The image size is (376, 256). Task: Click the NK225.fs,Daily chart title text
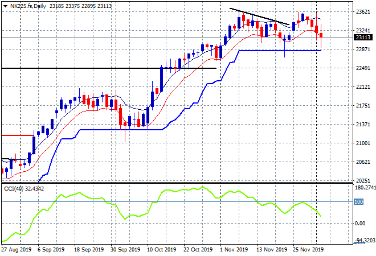pyautogui.click(x=28, y=6)
